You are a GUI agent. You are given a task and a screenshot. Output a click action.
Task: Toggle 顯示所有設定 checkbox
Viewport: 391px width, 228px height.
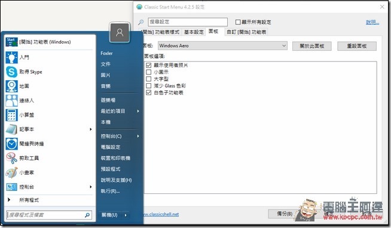coord(238,22)
